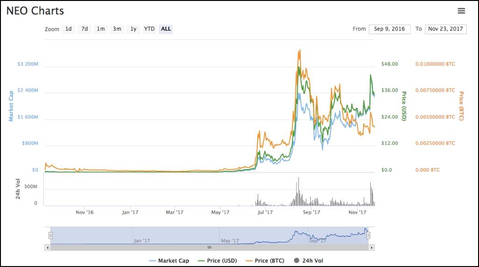Click the navigator's right range handle
The image size is (479, 267).
[x=368, y=235]
